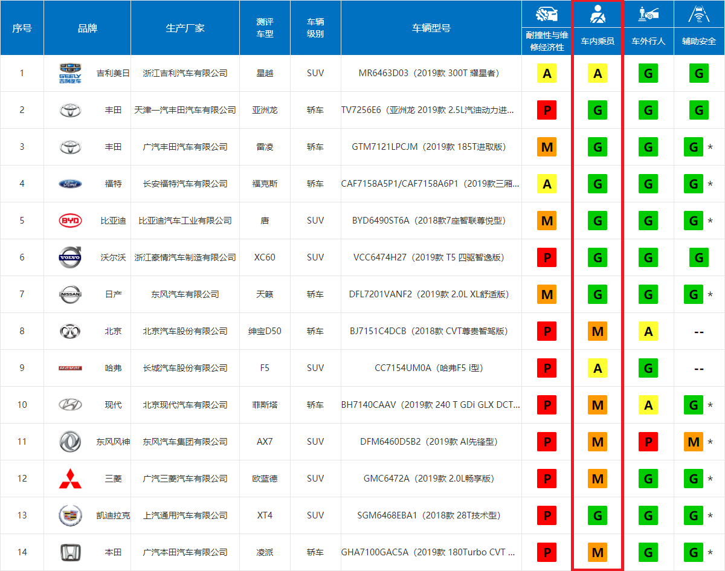This screenshot has width=725, height=571.
Task: Click the 车辆型号 column header
Action: point(431,28)
